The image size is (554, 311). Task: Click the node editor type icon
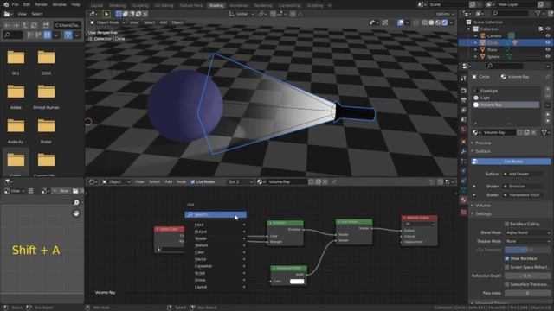(x=93, y=182)
